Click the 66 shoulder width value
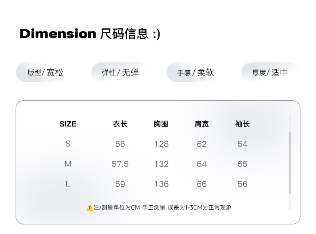This screenshot has width=316, height=234. pyautogui.click(x=202, y=184)
